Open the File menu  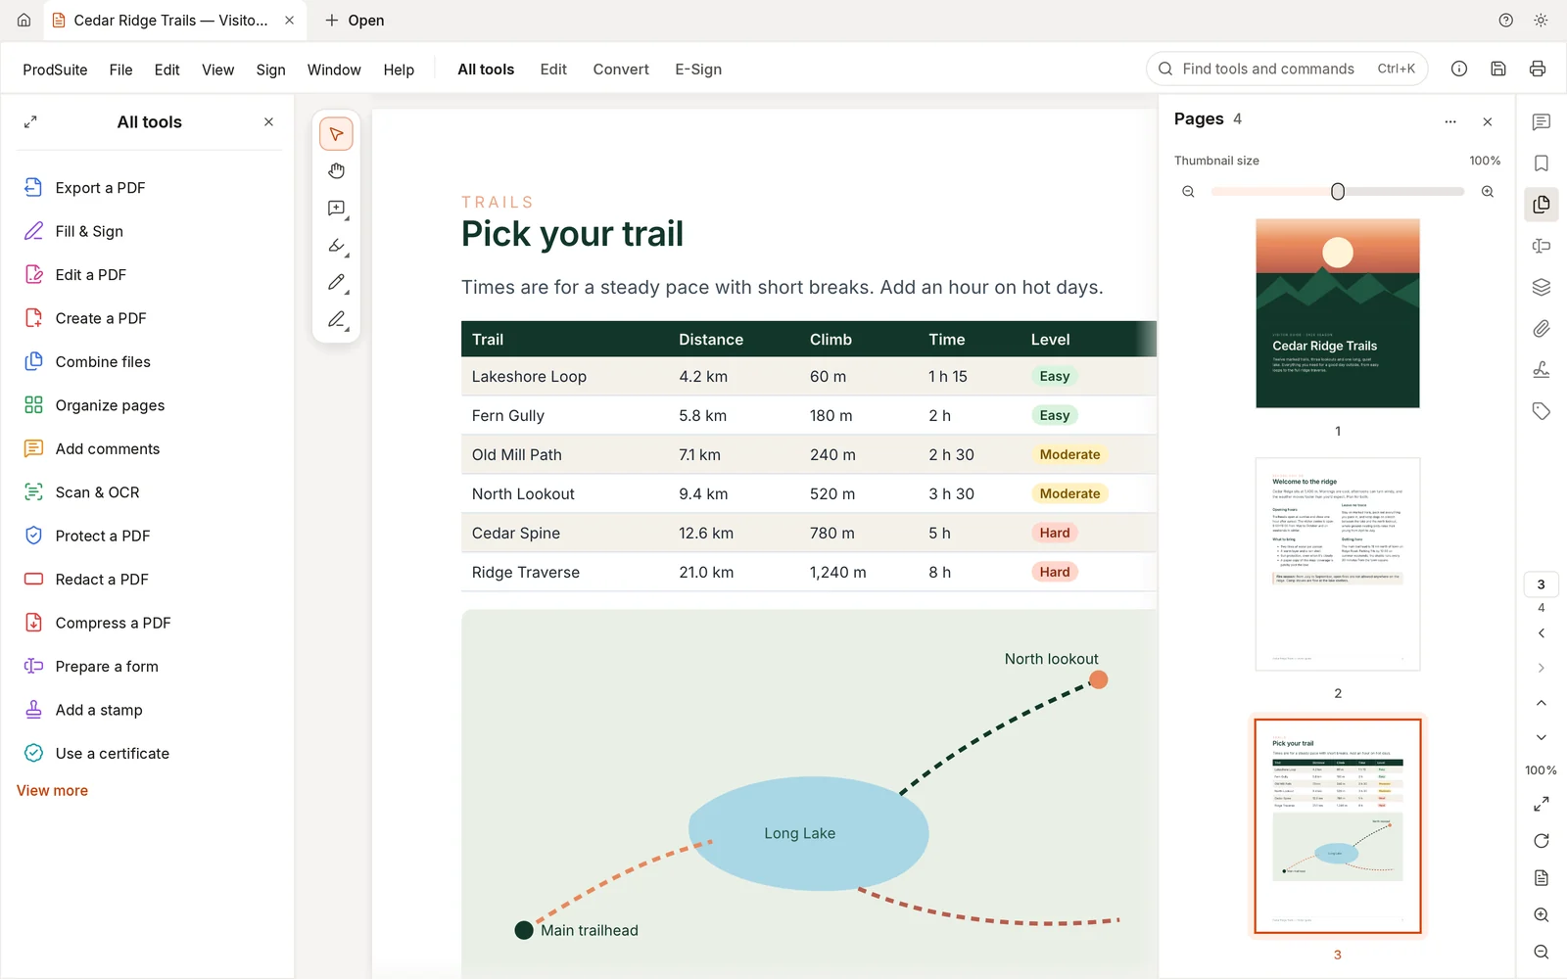[x=121, y=70]
